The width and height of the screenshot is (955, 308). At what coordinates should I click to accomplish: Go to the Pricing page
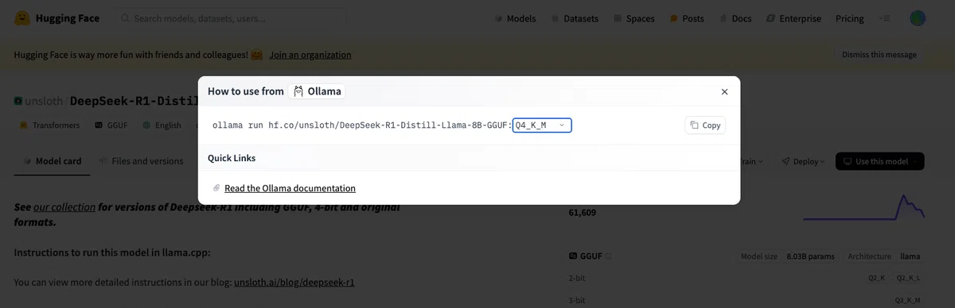point(849,18)
